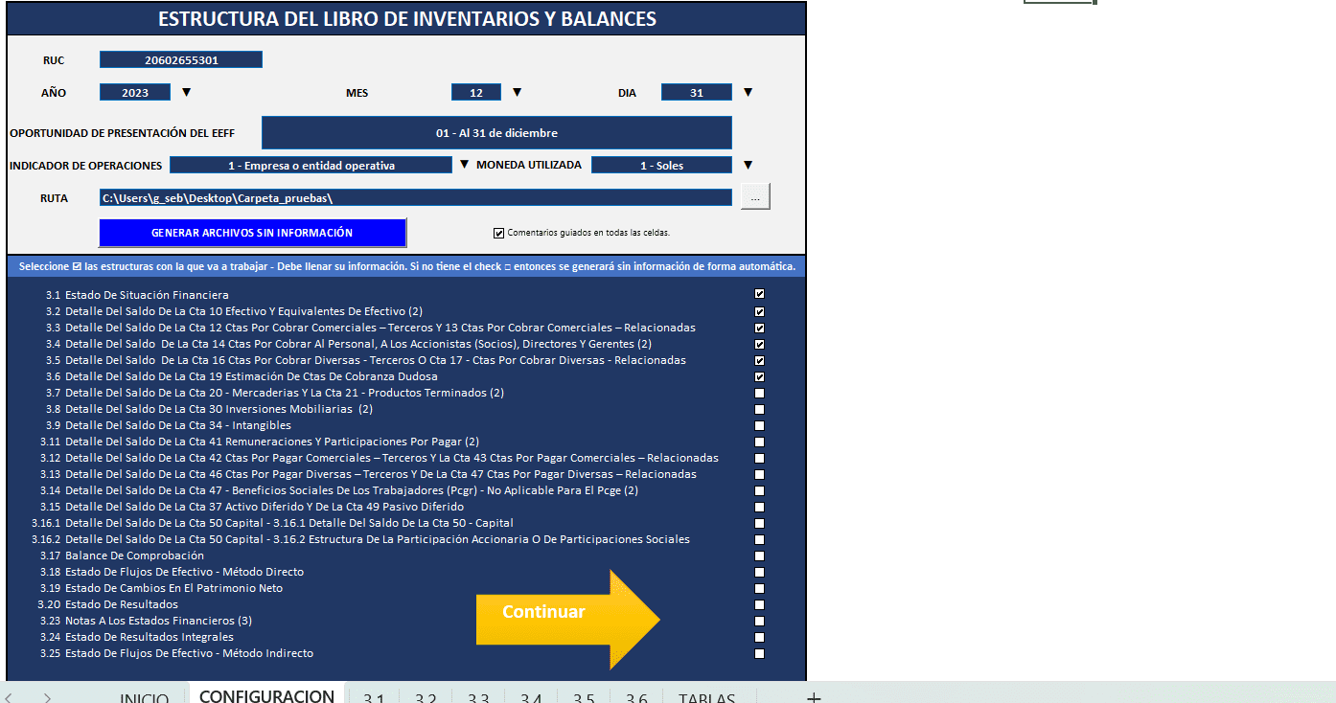Open the AÑO dropdown arrow
The image size is (1336, 703).
187,93
